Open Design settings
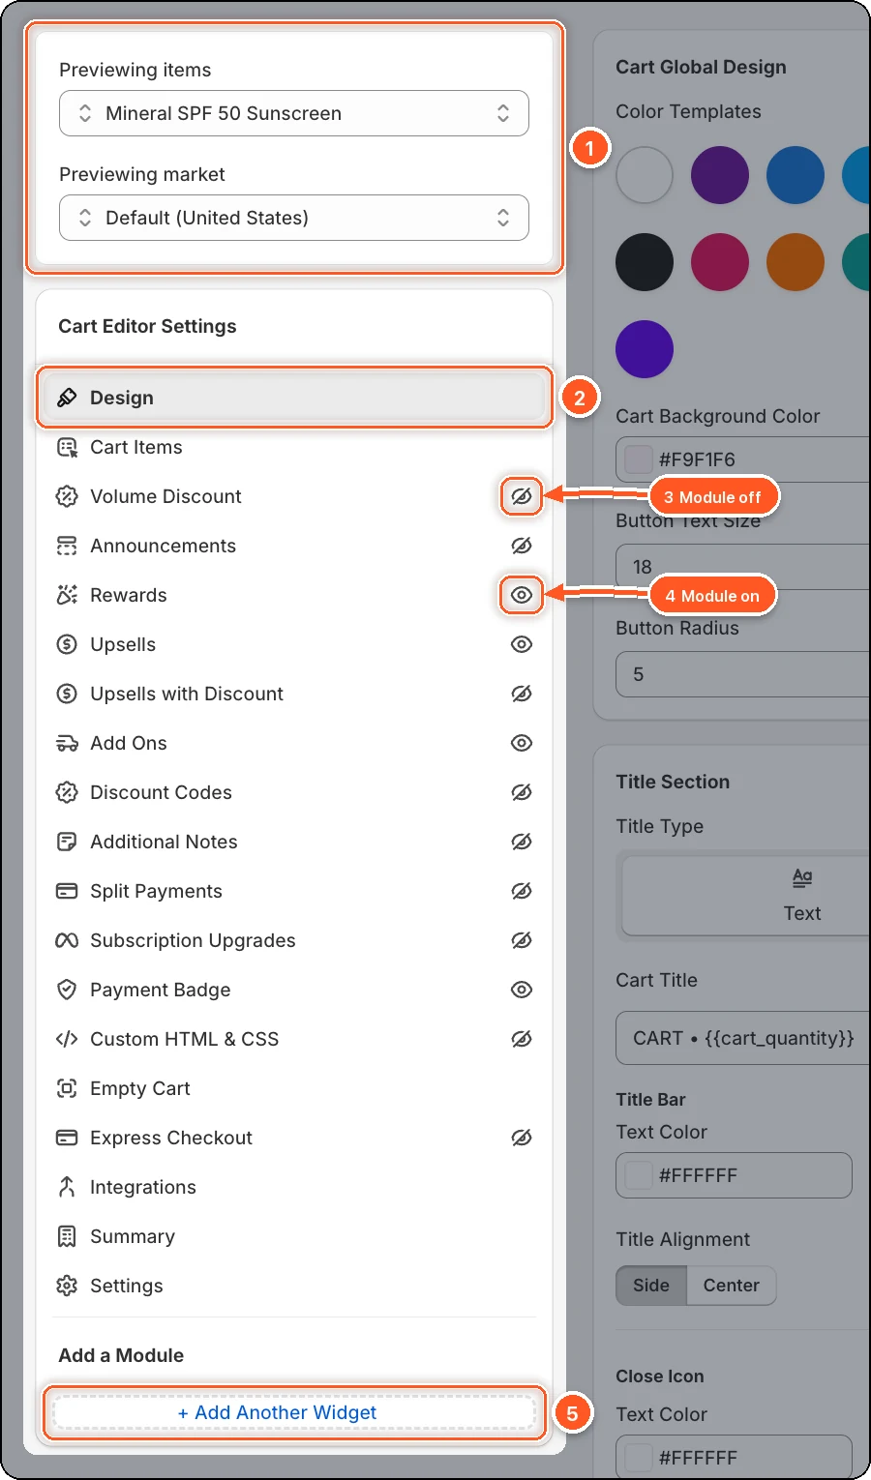Viewport: 871px width, 1480px height. tap(294, 398)
